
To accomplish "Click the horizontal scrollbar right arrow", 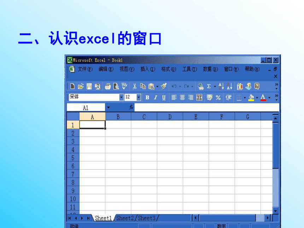I will pos(268,218).
